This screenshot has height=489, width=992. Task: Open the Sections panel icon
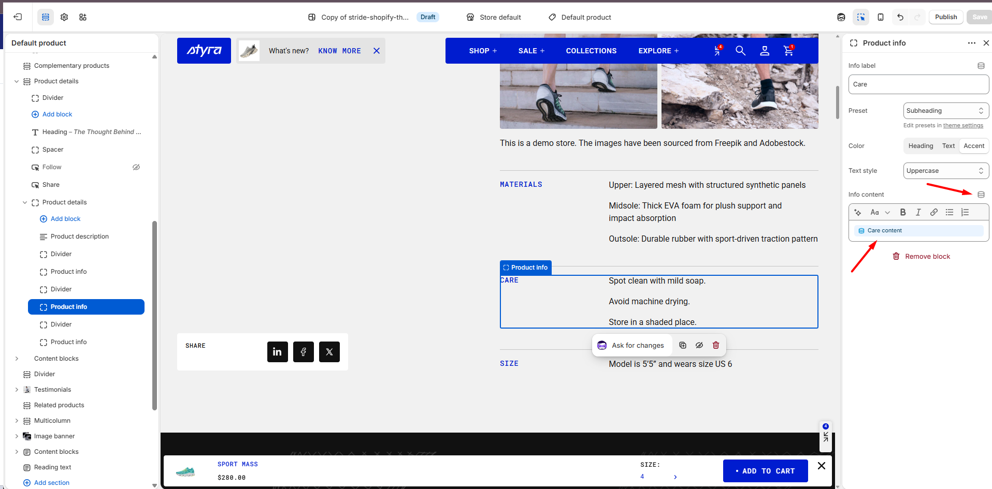tap(46, 17)
